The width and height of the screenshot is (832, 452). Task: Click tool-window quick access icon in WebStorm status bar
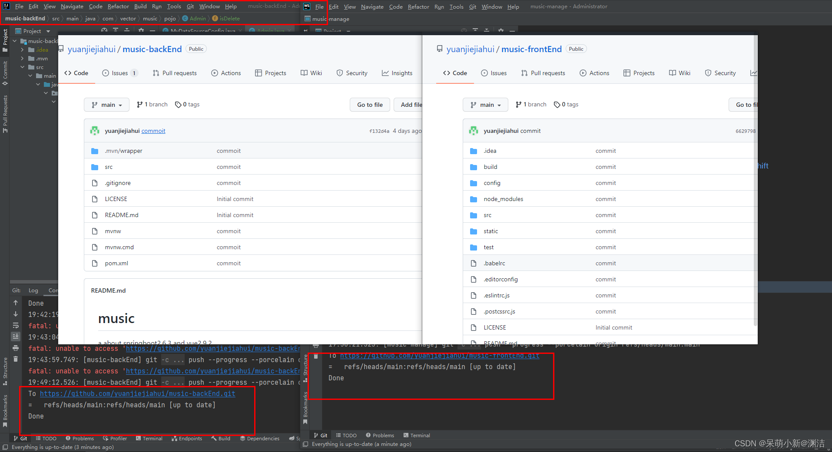pos(305,444)
